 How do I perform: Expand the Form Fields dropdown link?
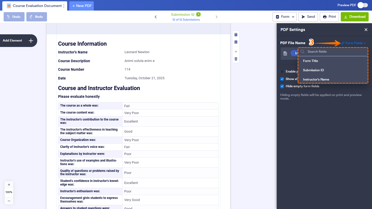click(354, 43)
